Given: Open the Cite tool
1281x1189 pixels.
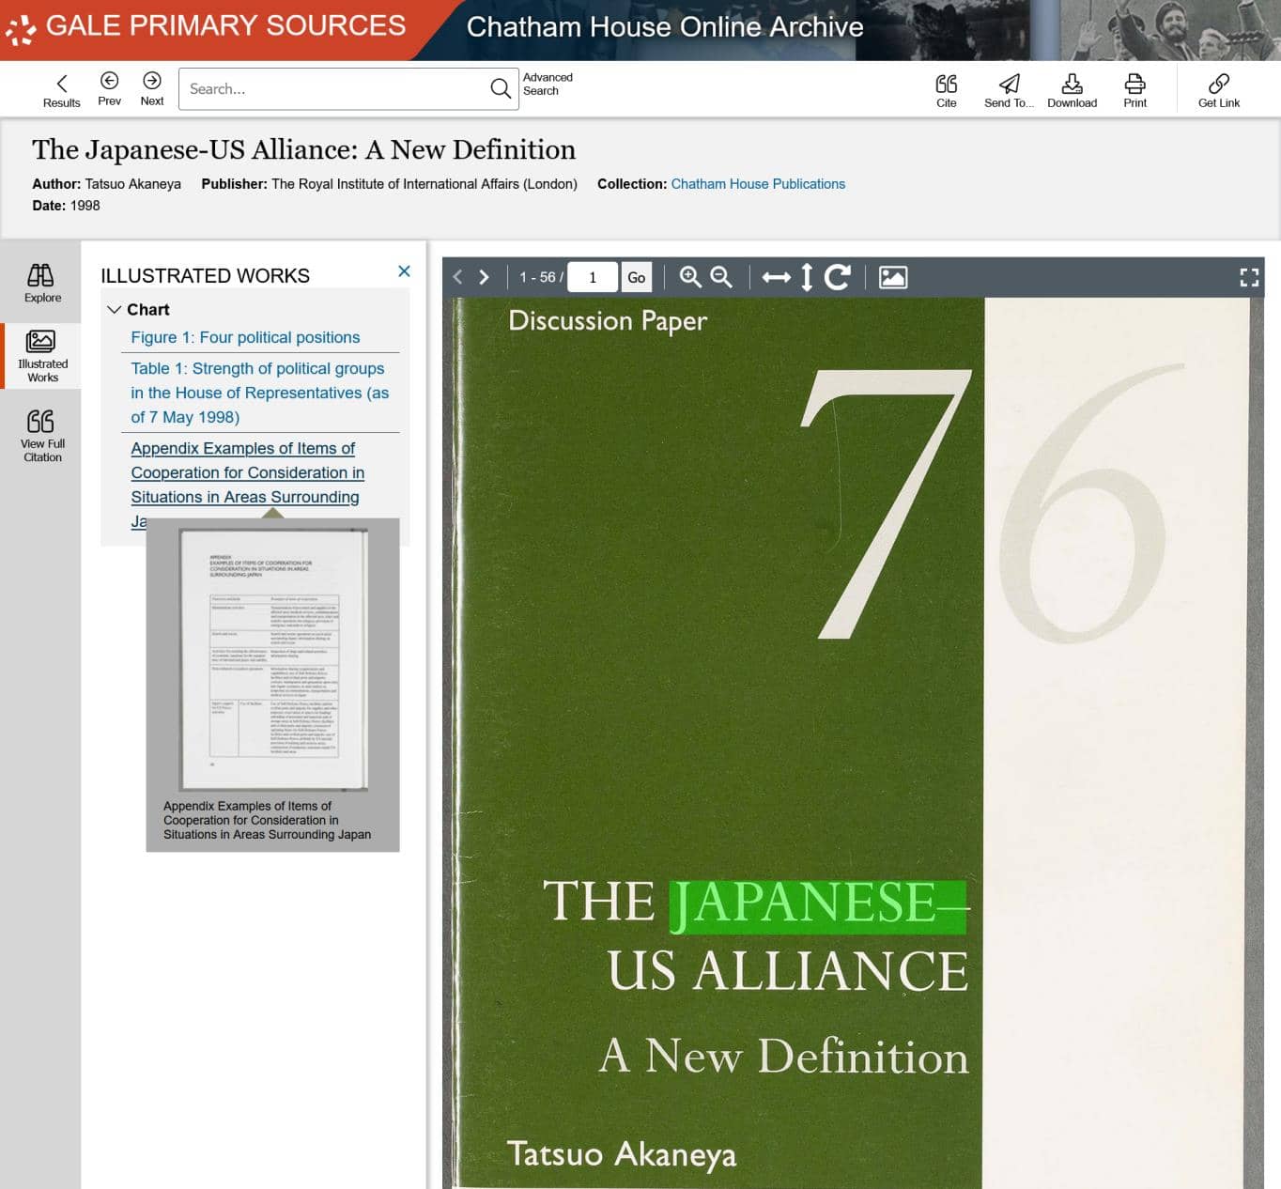Looking at the screenshot, I should coord(947,90).
